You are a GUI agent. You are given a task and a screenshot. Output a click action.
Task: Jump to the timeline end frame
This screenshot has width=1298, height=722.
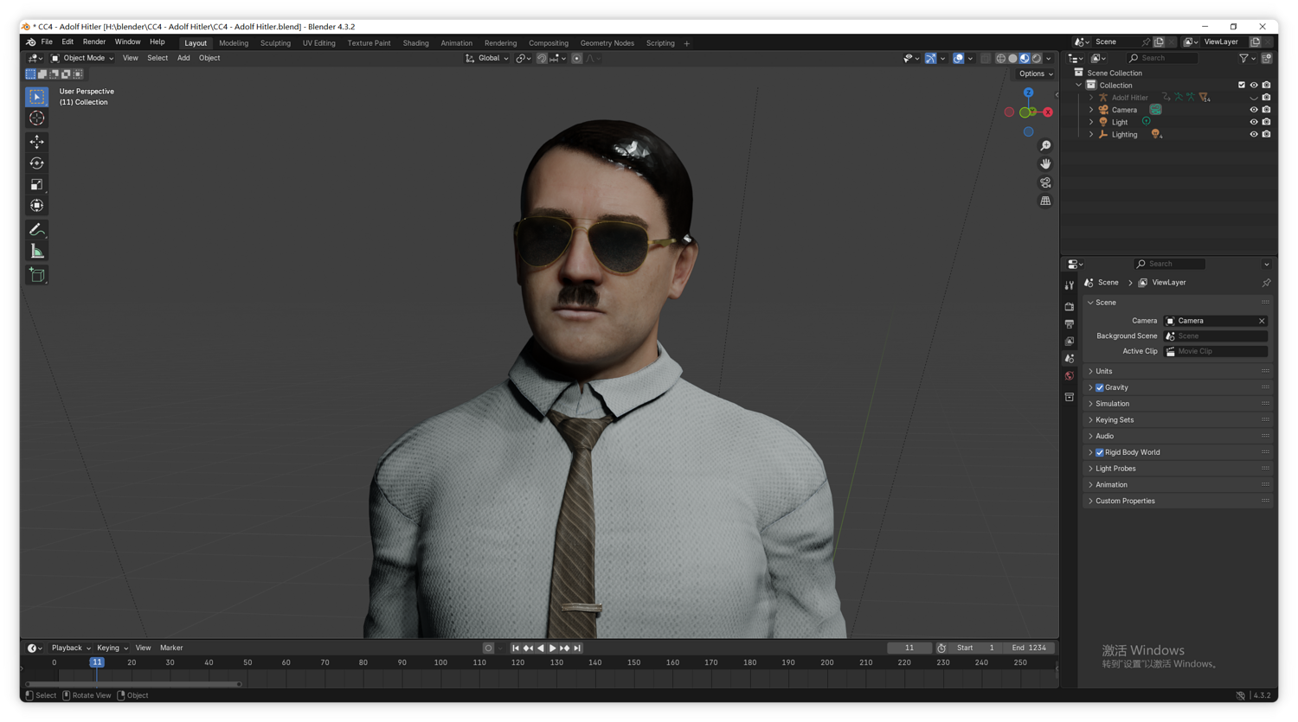tap(577, 649)
